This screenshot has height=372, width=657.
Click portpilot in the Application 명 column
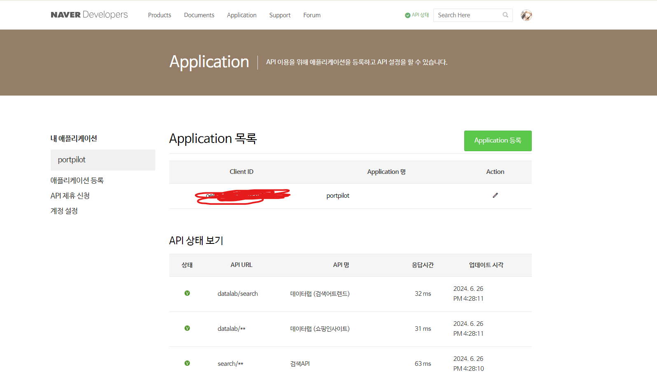pyautogui.click(x=338, y=196)
